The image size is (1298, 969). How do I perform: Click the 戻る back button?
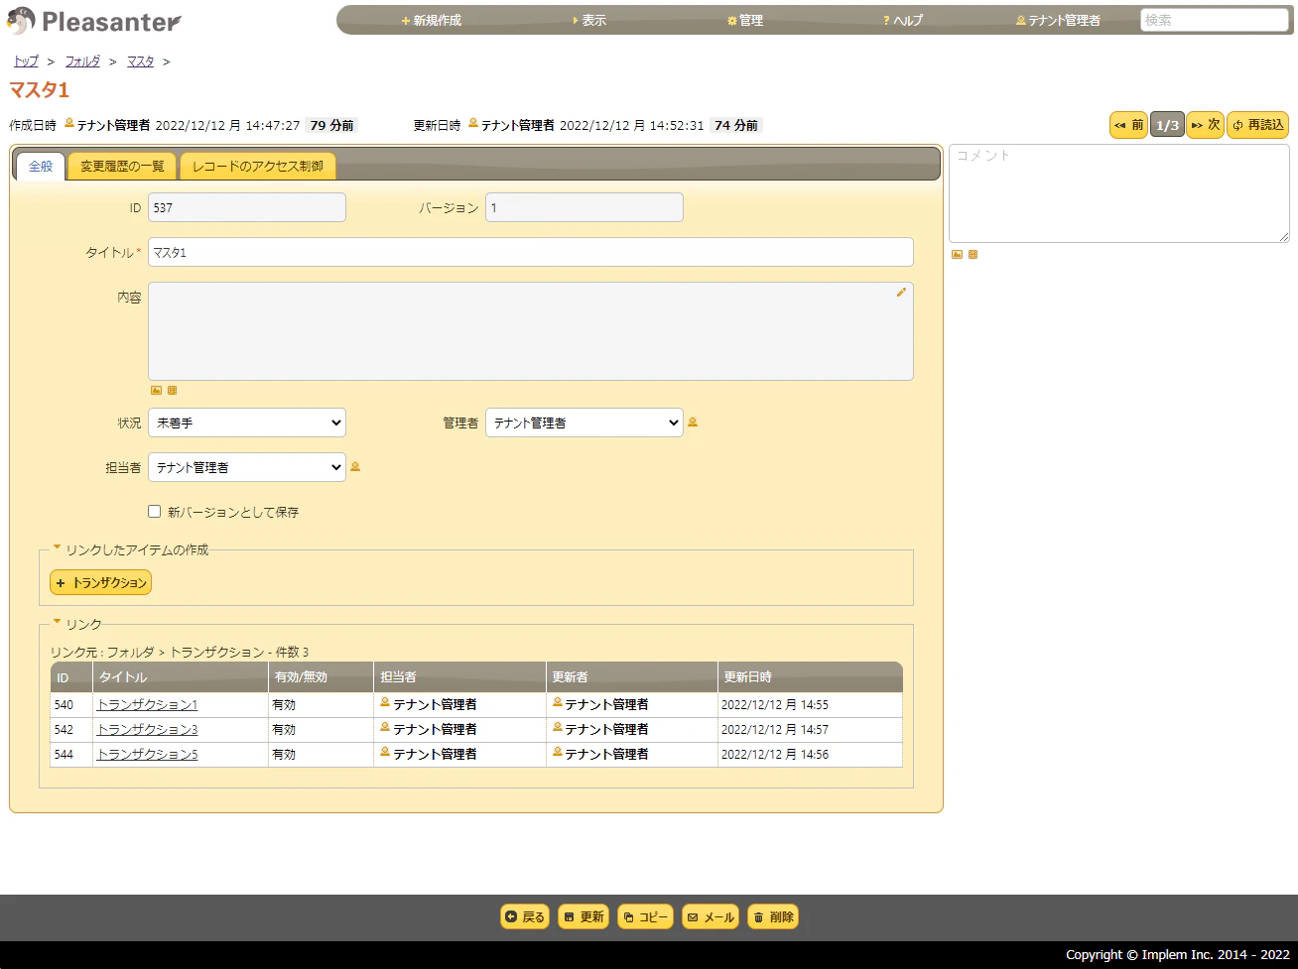tap(525, 917)
